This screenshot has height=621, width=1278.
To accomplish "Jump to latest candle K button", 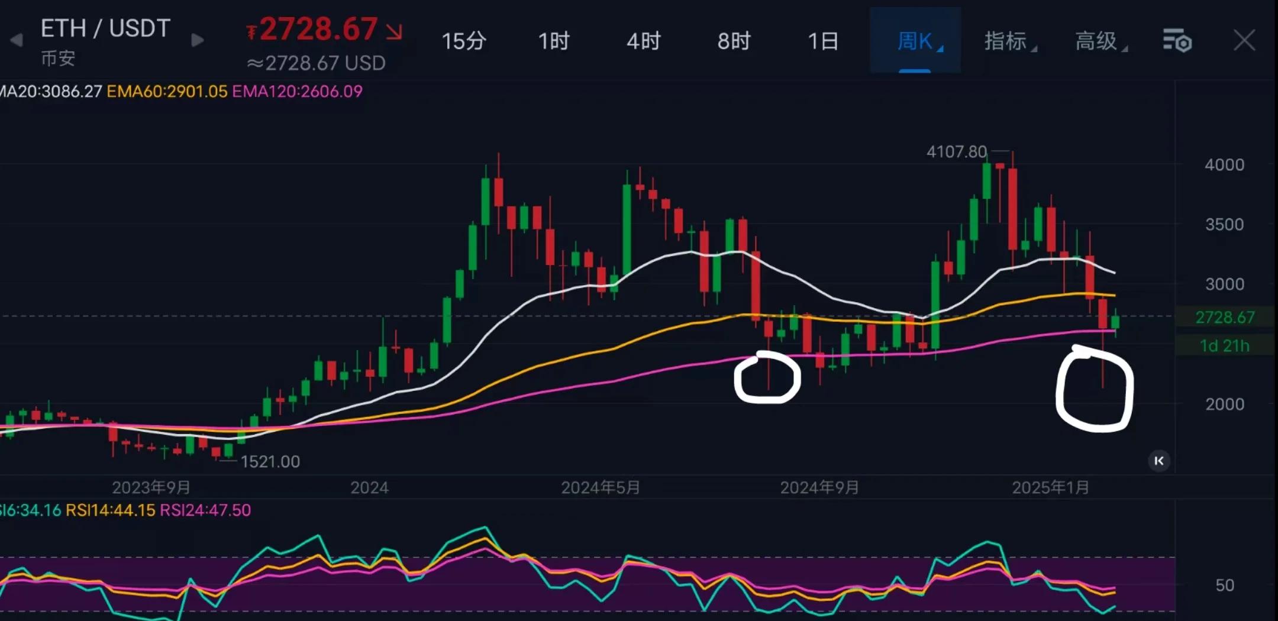I will (x=1159, y=461).
